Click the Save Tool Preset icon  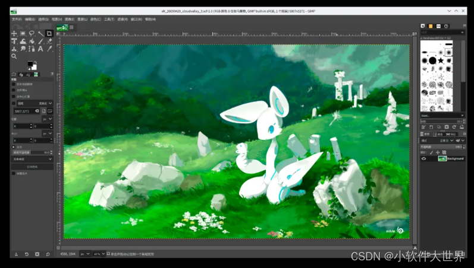(x=16, y=254)
